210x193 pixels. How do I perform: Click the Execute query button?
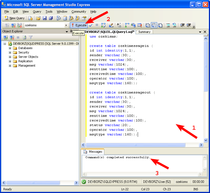[x=79, y=25]
